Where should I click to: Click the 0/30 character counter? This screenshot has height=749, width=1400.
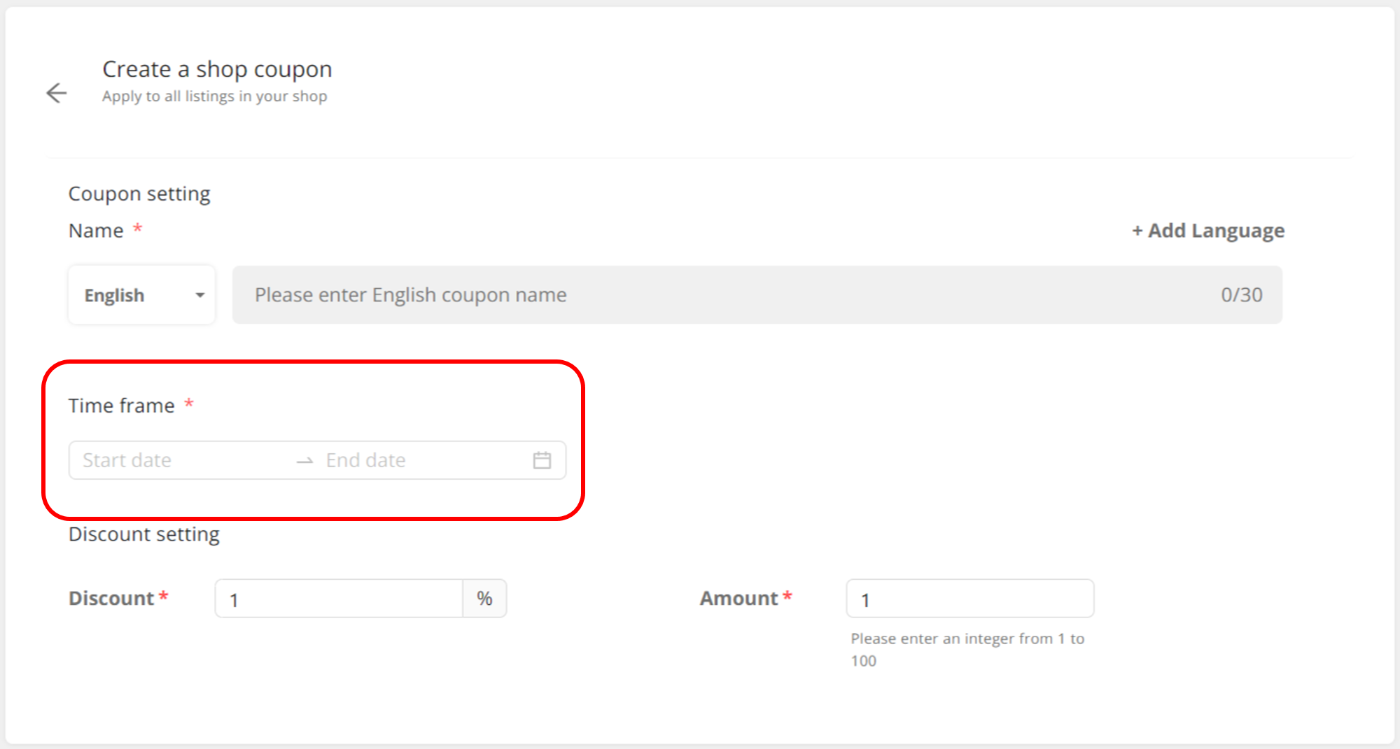tap(1241, 295)
